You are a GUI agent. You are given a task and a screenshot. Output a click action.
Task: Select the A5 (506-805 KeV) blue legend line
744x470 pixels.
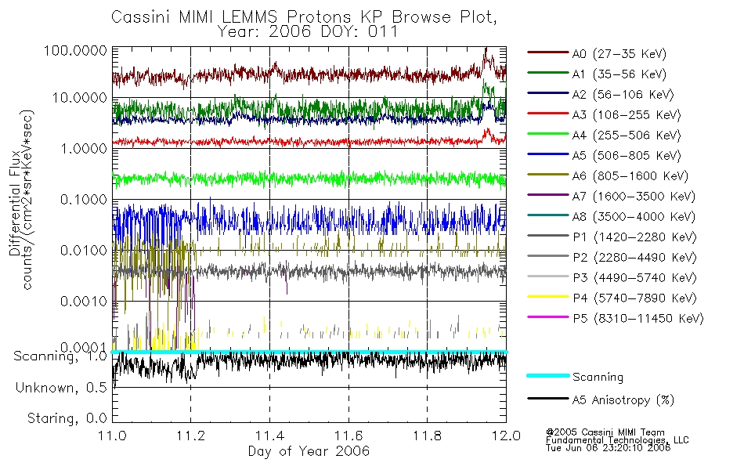pos(548,154)
